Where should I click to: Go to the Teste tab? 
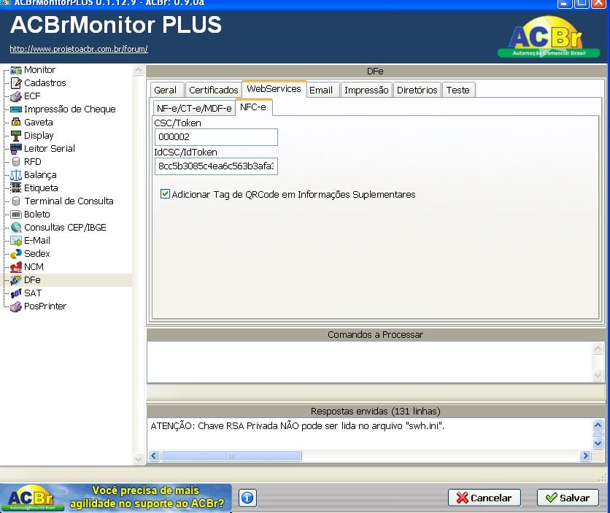pyautogui.click(x=458, y=90)
